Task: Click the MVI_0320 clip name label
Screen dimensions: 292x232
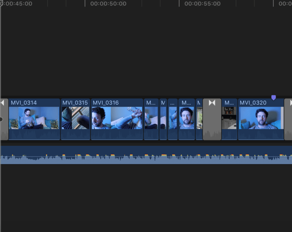Action: 253,103
